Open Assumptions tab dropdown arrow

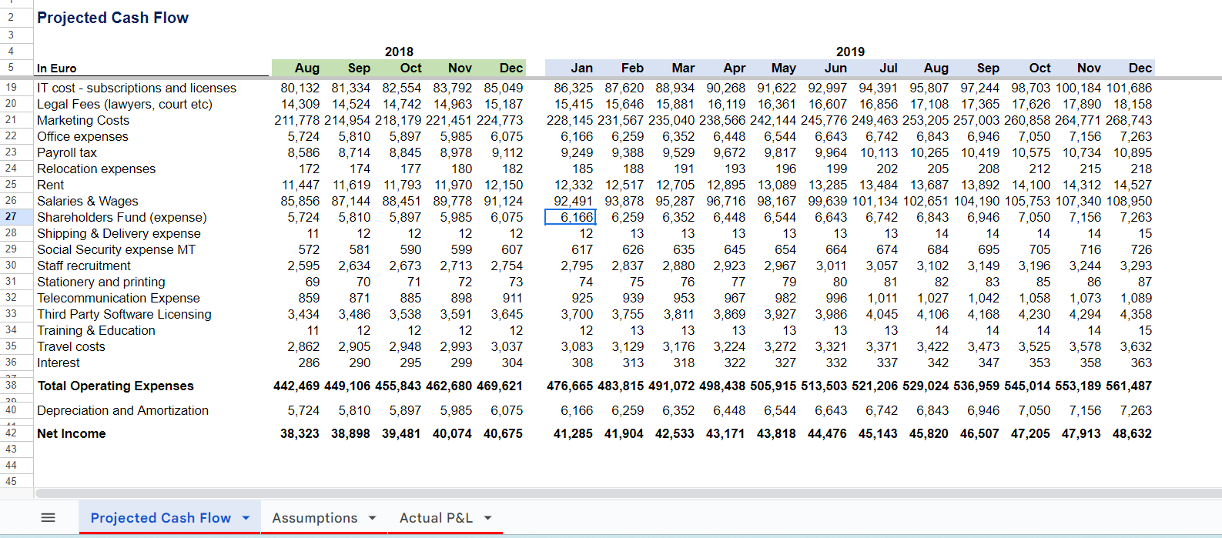click(373, 518)
